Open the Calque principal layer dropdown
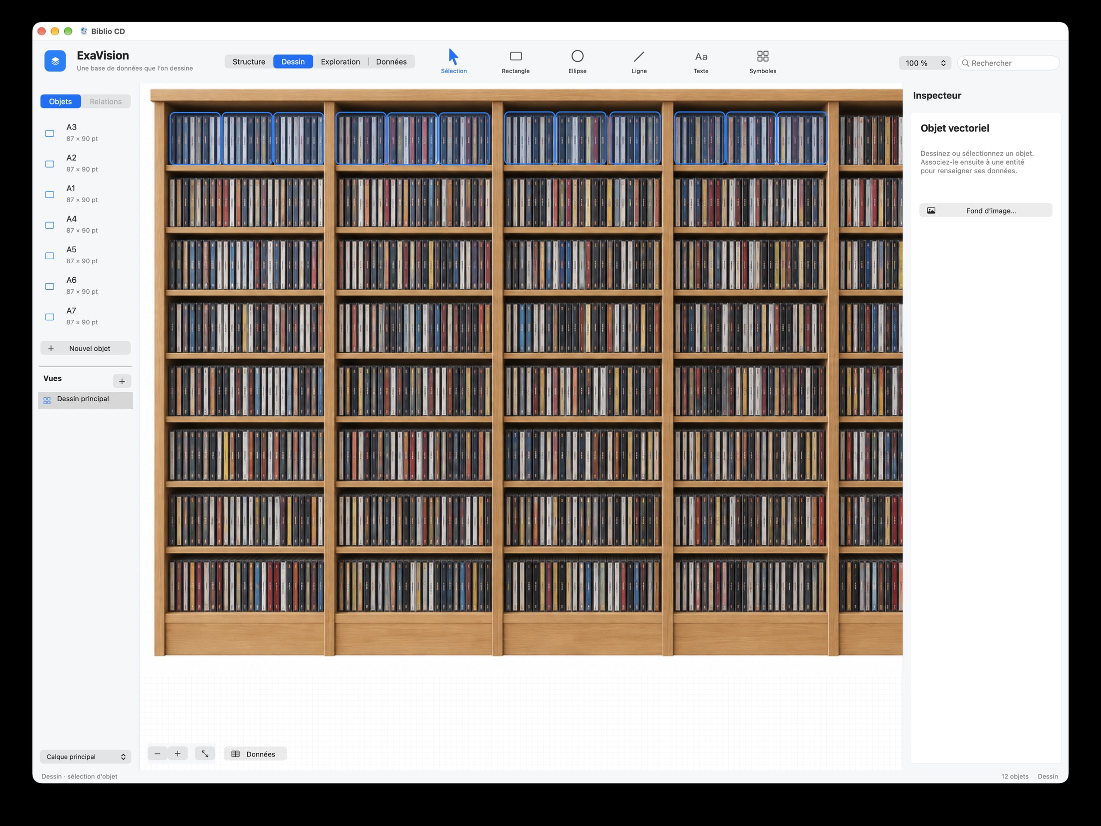 (x=86, y=756)
